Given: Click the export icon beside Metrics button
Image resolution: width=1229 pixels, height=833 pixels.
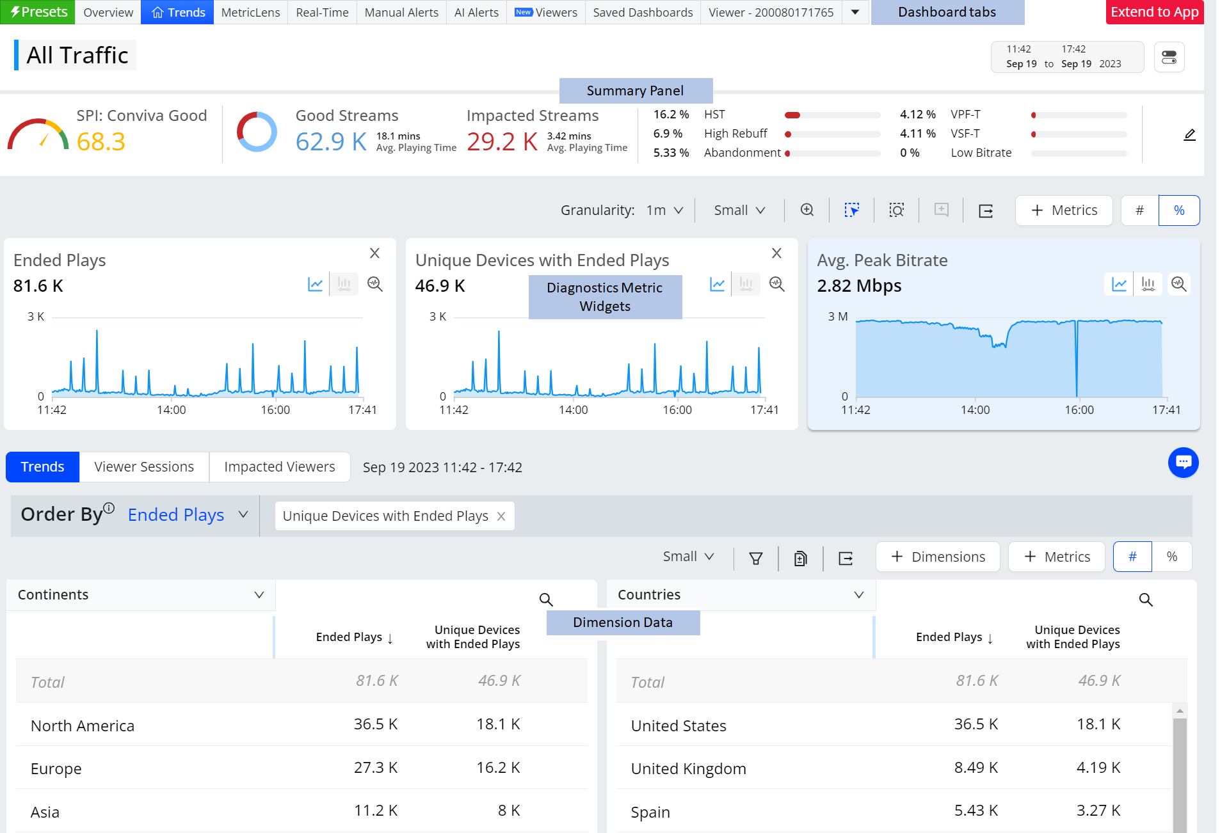Looking at the screenshot, I should pos(986,210).
